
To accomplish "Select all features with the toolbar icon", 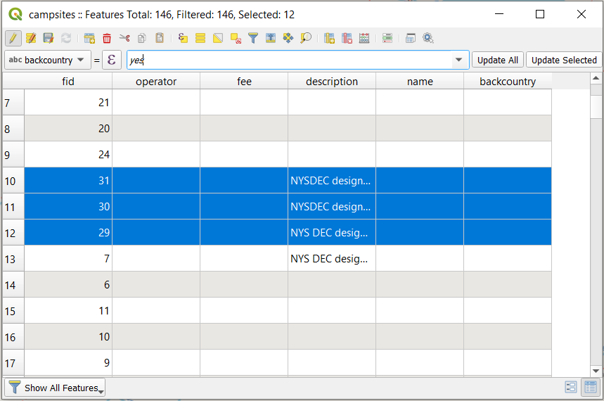I will click(200, 38).
